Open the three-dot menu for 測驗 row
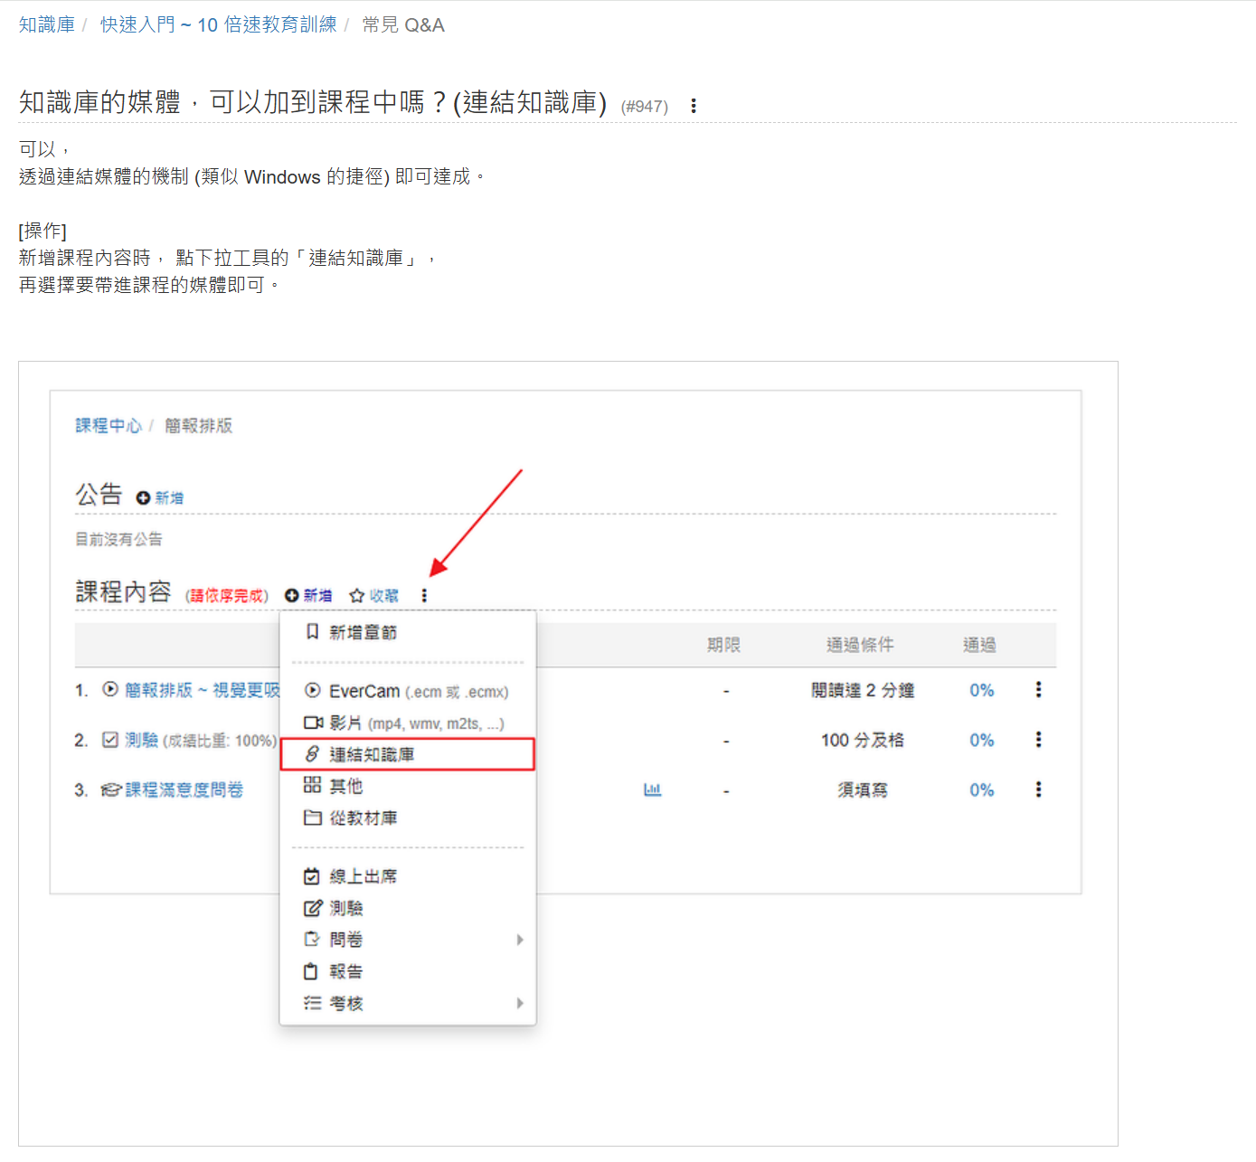 (x=1038, y=740)
